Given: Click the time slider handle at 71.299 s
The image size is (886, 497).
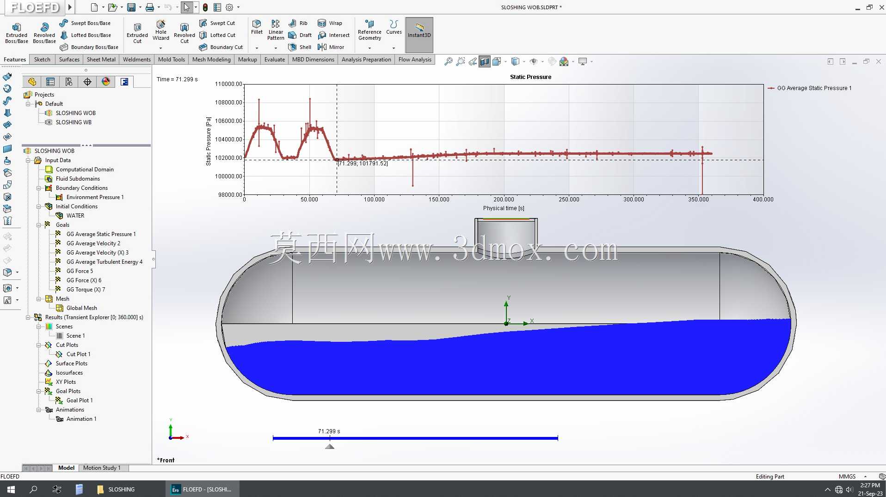Looking at the screenshot, I should tap(330, 446).
